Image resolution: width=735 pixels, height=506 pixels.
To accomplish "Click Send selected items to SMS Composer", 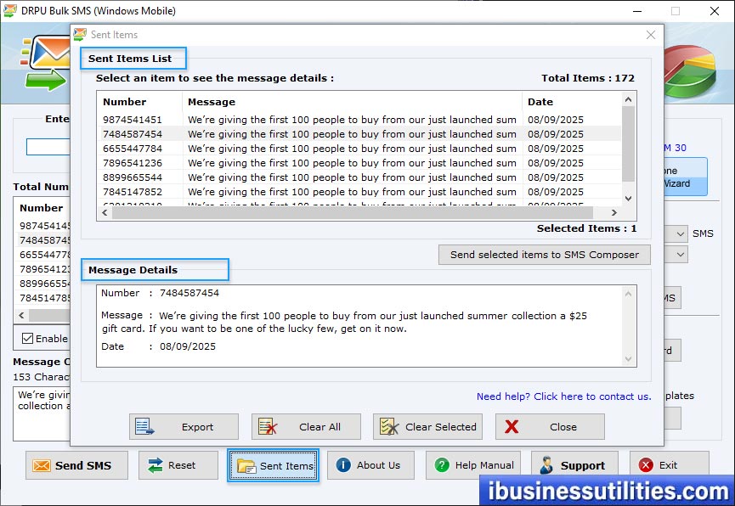I will [544, 255].
